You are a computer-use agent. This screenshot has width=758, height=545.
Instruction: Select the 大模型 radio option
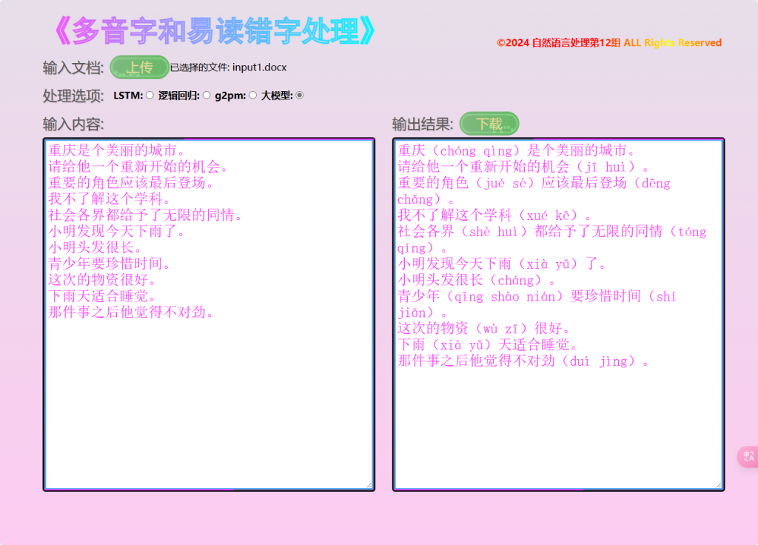coord(300,95)
